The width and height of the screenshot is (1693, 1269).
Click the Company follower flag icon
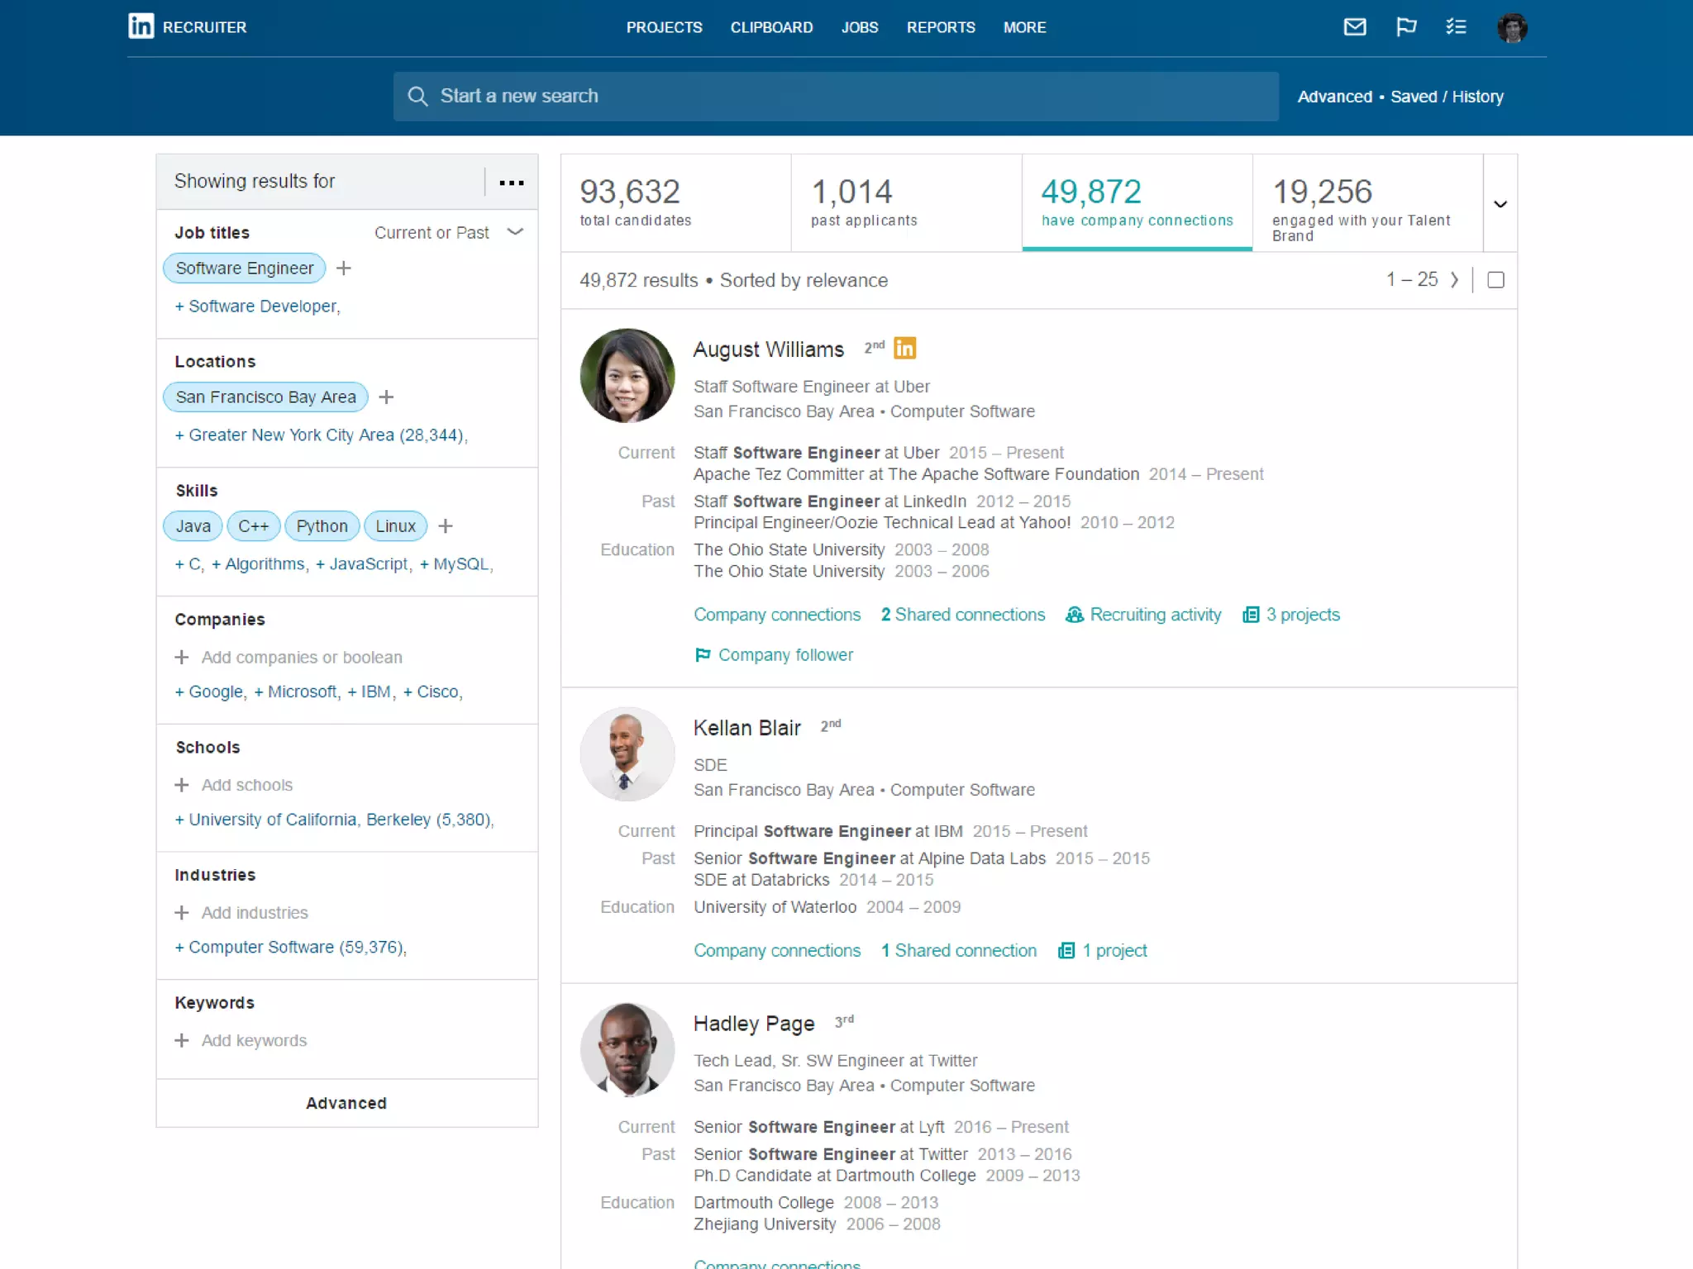[703, 655]
